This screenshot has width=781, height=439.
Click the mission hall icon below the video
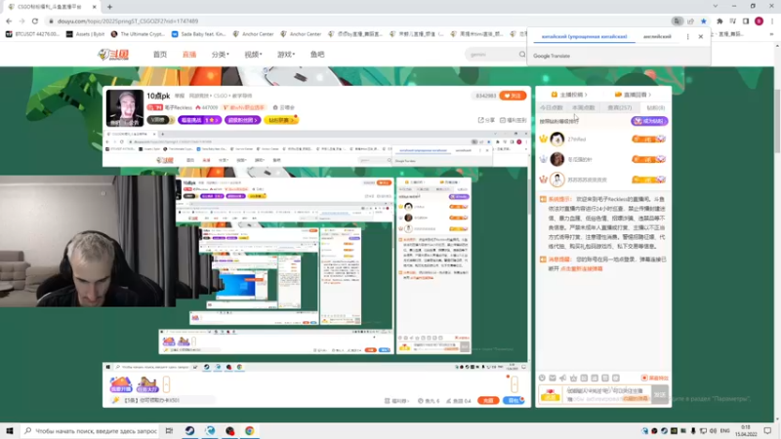(x=147, y=384)
